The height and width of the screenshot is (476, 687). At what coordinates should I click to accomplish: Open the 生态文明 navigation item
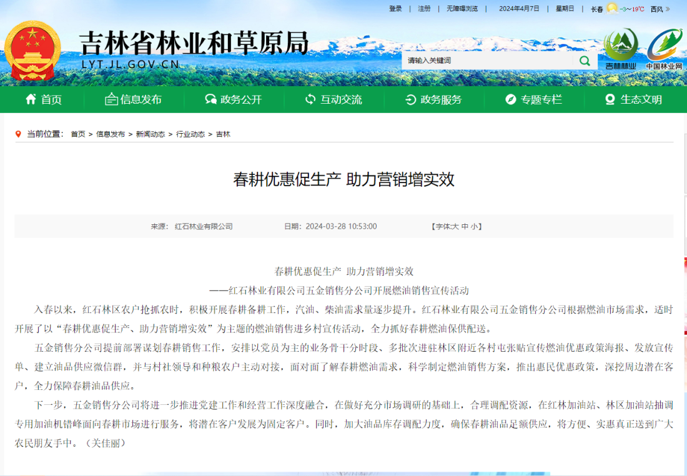[633, 99]
